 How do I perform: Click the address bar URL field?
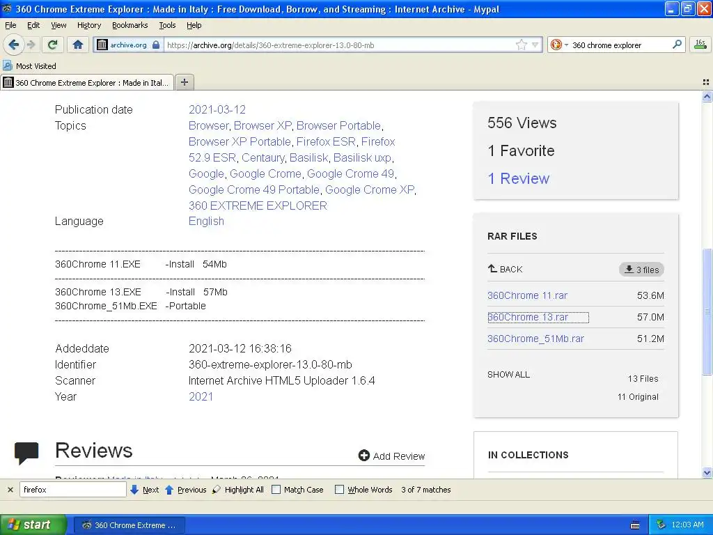(339, 45)
